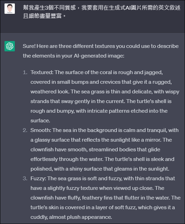The image size is (185, 224).
Task: Click list number 3 marker
Action: point(25,179)
